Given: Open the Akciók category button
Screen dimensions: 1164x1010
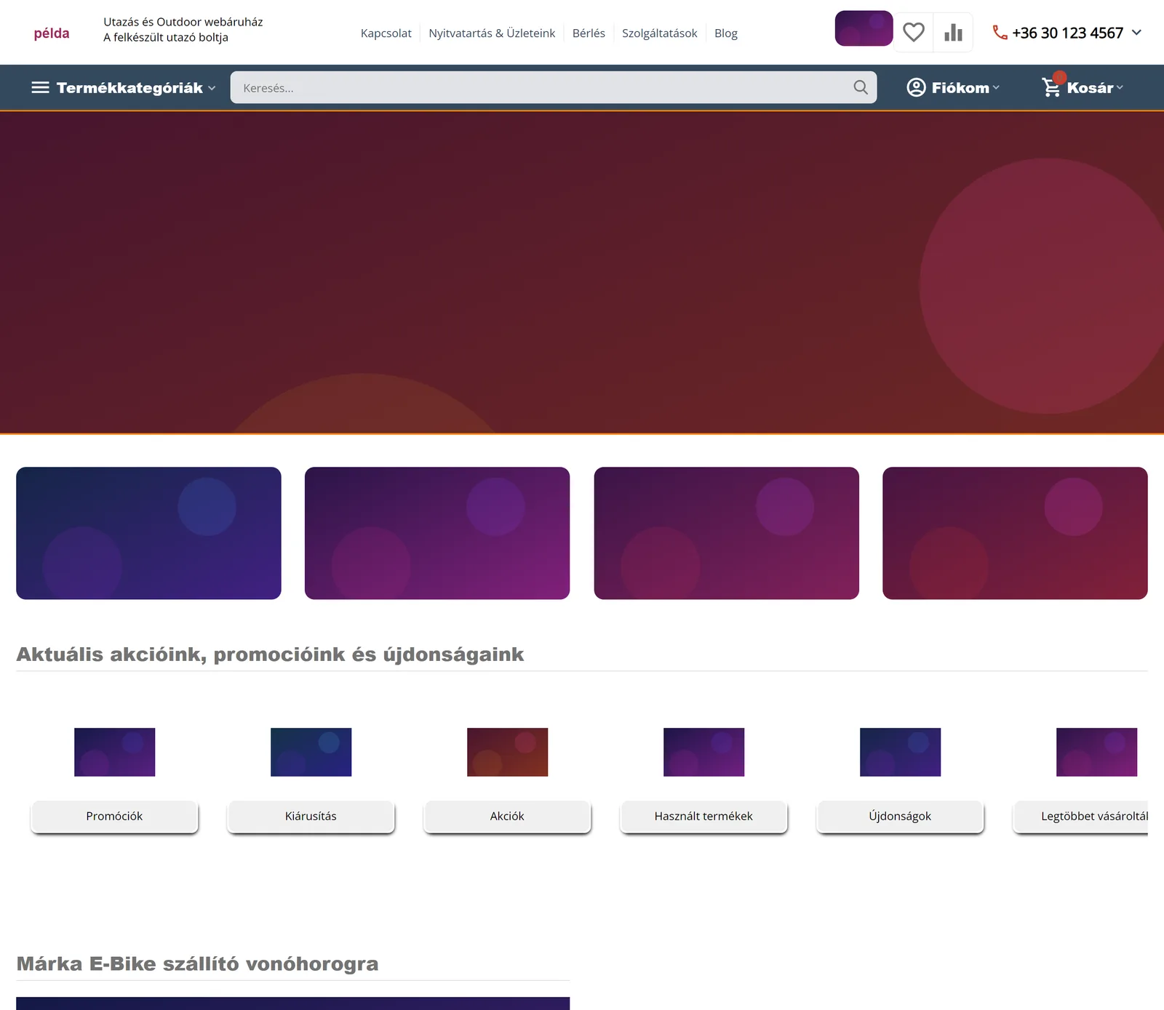Looking at the screenshot, I should coord(507,817).
